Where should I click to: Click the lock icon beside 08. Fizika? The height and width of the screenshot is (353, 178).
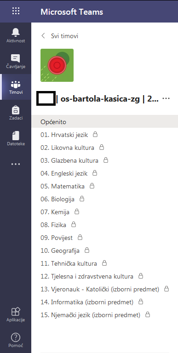(x=74, y=224)
